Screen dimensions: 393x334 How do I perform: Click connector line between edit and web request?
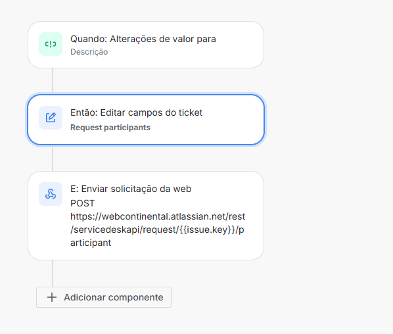(x=53, y=158)
